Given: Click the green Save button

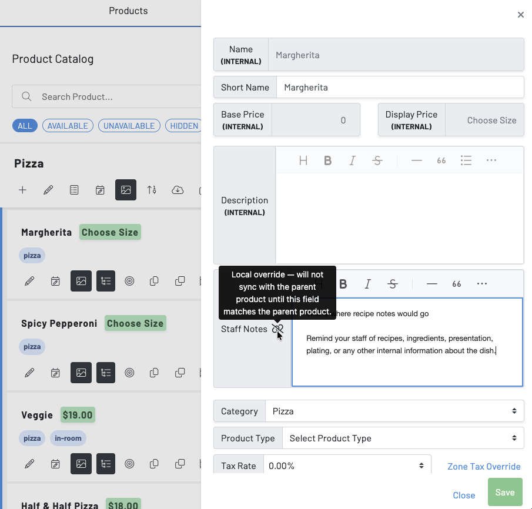Looking at the screenshot, I should click(505, 492).
